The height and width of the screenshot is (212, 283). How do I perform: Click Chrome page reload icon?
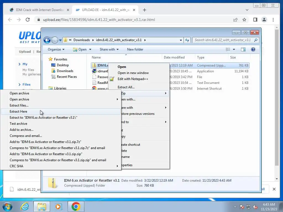pyautogui.click(x=28, y=20)
